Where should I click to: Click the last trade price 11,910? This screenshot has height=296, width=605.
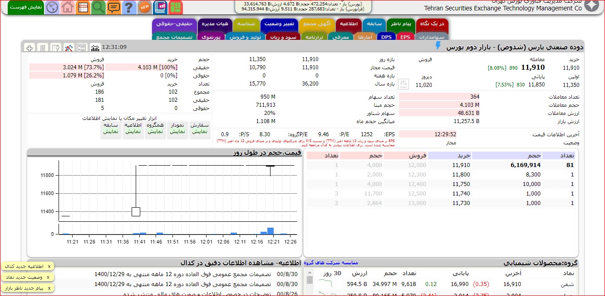(x=532, y=67)
